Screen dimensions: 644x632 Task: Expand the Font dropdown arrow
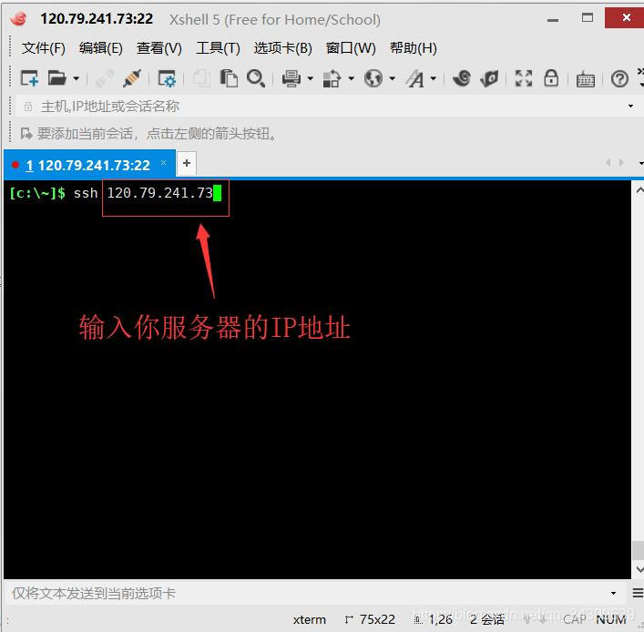click(434, 78)
